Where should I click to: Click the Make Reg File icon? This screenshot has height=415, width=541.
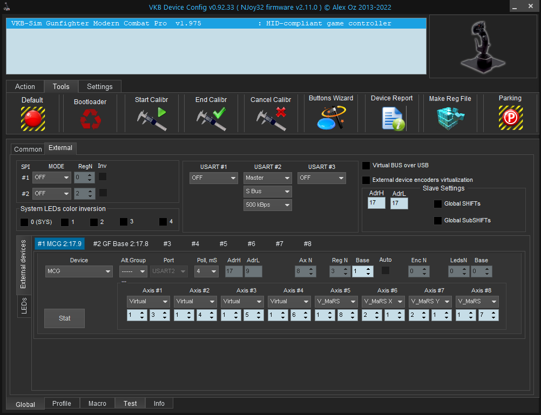click(x=450, y=118)
